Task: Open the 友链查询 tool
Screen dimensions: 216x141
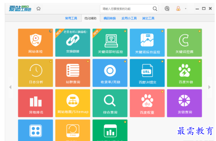Action: [185, 103]
